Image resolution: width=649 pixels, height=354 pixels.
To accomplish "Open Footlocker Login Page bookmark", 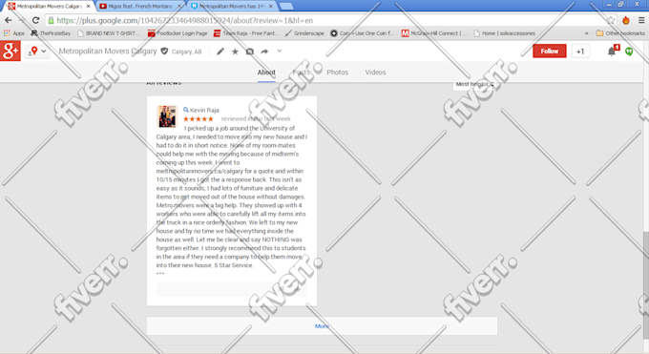I will point(178,33).
